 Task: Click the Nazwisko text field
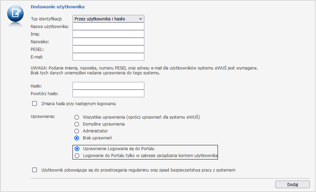pyautogui.click(x=108, y=42)
